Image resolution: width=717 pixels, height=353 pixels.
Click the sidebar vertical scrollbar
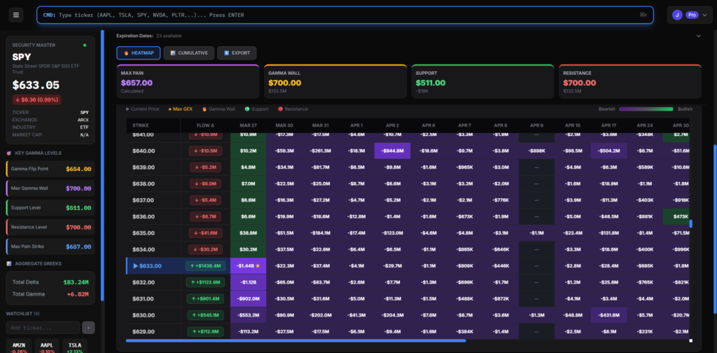coord(102,165)
